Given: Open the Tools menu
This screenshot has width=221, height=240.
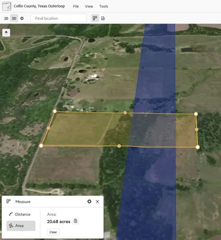Looking at the screenshot, I should (104, 6).
